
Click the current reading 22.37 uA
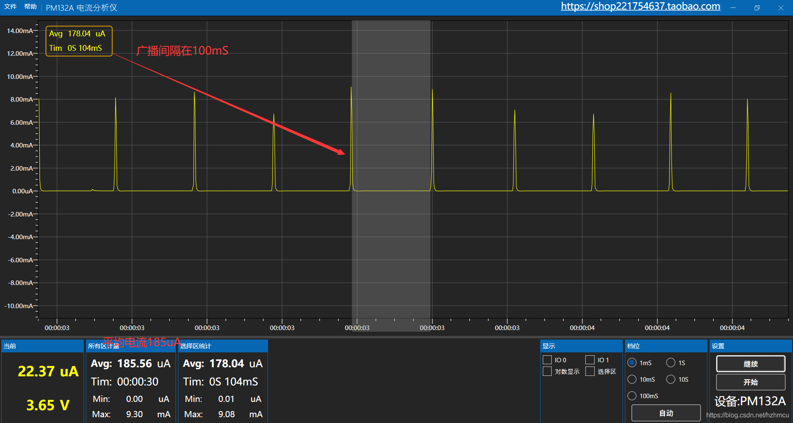[48, 371]
